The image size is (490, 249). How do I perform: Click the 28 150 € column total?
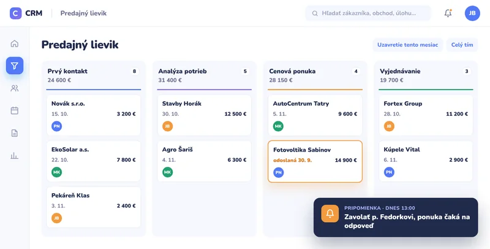pos(281,80)
